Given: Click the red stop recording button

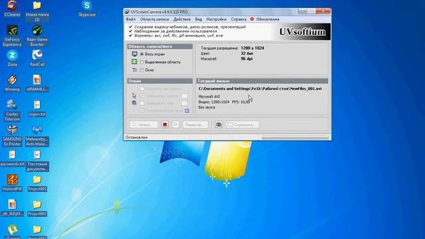Looking at the screenshot, I should [165, 124].
